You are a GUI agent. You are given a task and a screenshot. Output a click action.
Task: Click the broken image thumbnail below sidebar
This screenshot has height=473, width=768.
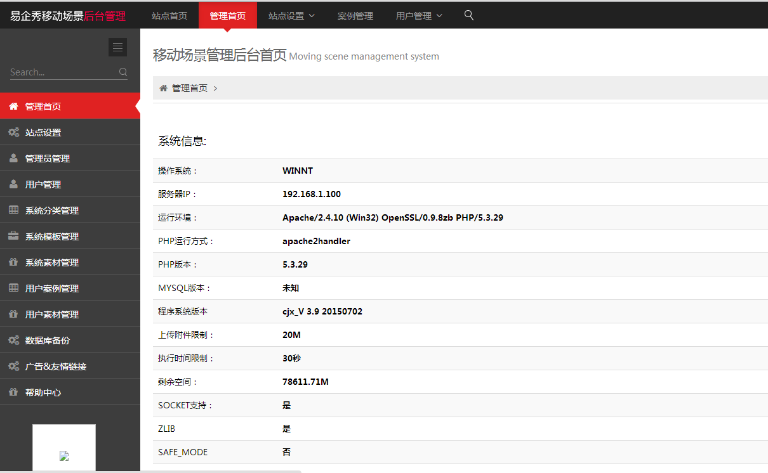click(x=64, y=455)
